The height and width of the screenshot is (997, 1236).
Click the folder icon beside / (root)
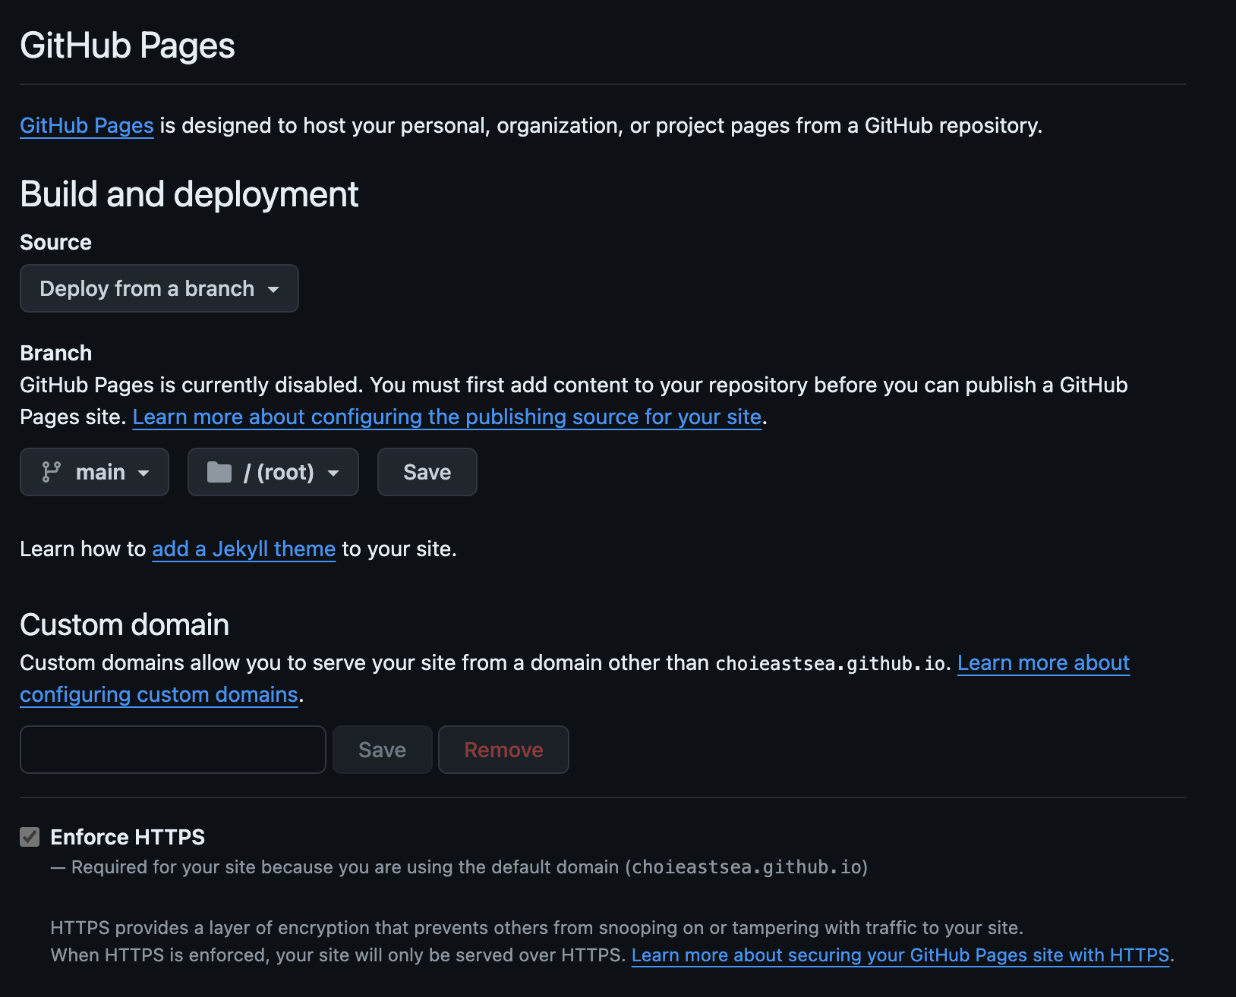pyautogui.click(x=219, y=472)
